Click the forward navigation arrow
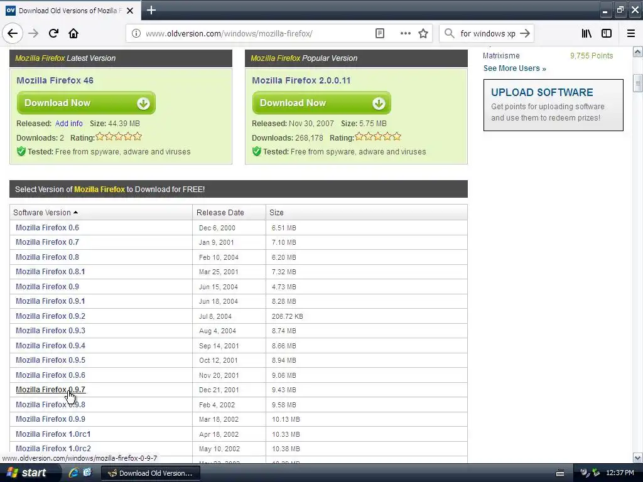Image resolution: width=643 pixels, height=482 pixels. coord(33,34)
